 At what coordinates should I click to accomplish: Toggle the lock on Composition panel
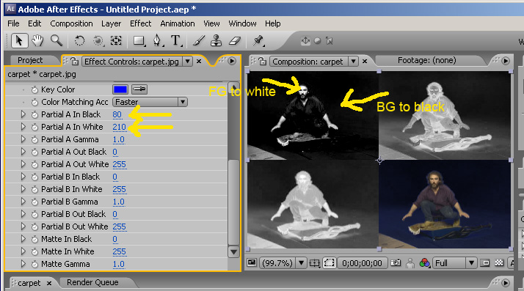click(x=263, y=62)
